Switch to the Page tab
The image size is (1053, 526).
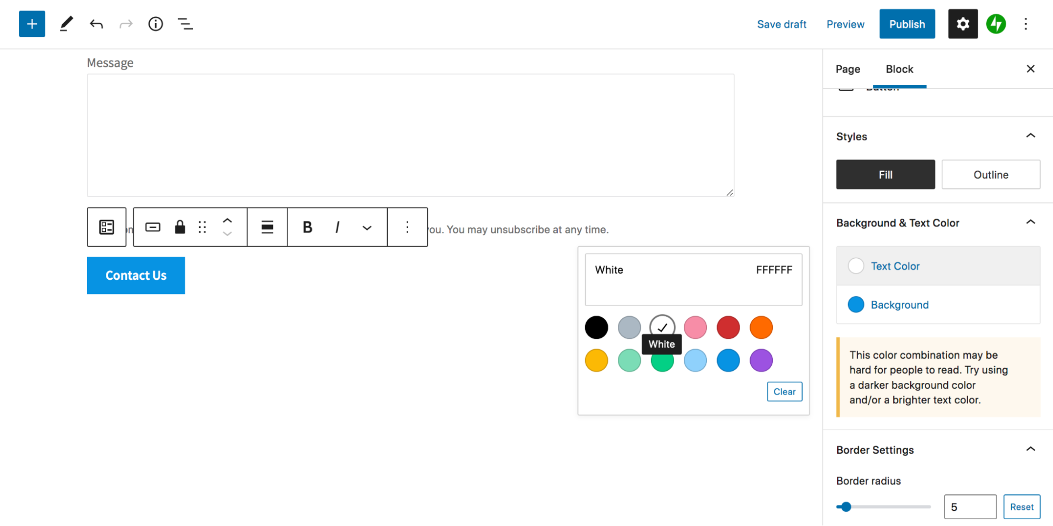(848, 69)
